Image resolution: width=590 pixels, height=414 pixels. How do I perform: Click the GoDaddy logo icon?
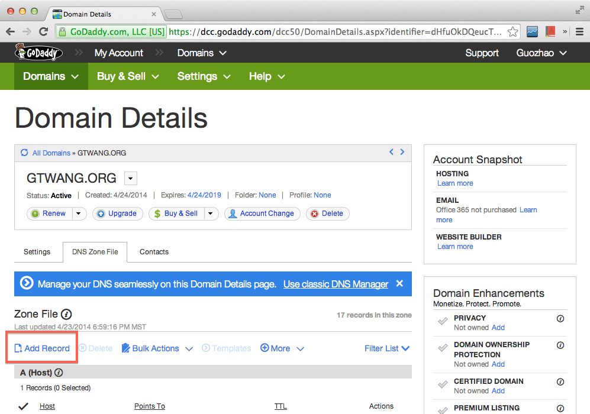(x=40, y=53)
